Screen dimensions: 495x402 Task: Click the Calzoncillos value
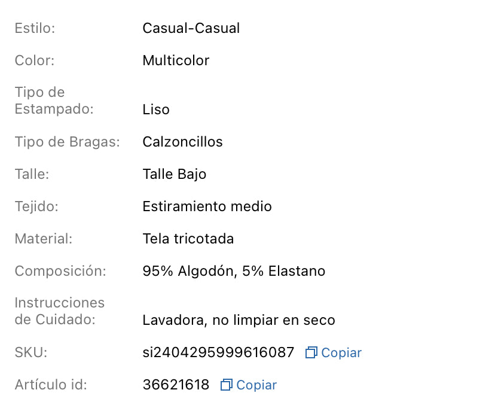pyautogui.click(x=182, y=142)
